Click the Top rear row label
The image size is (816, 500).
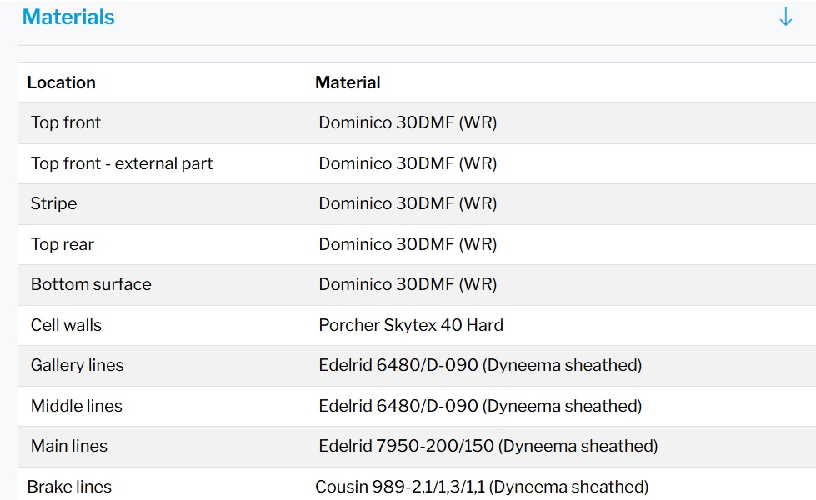point(63,244)
